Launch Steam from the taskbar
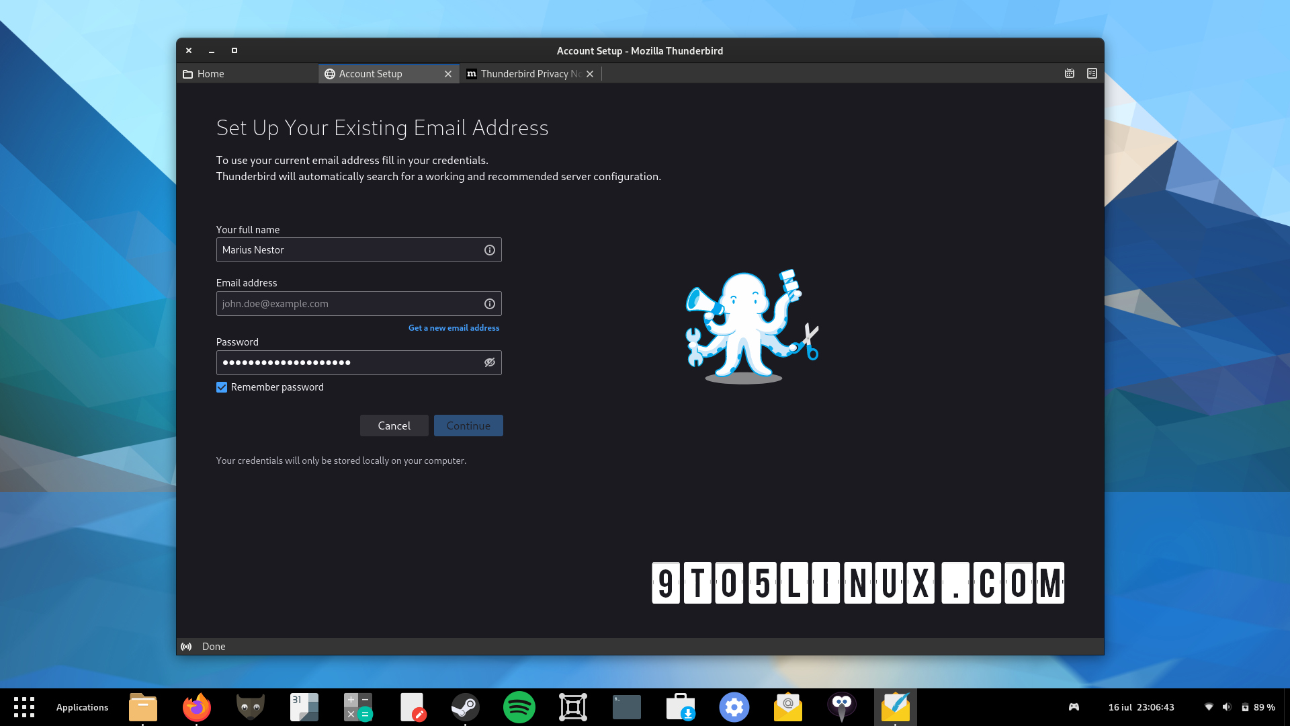1290x726 pixels. pos(466,707)
